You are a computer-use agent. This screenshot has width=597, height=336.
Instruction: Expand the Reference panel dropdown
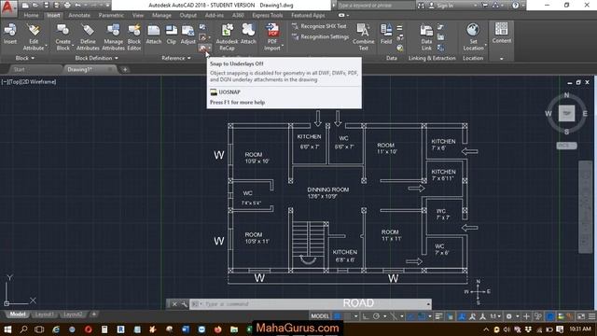(x=176, y=58)
